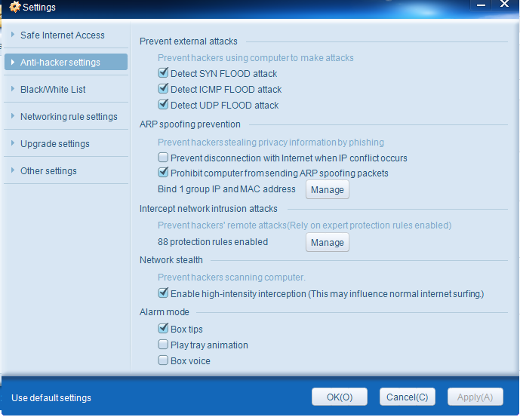Enable Play tray animation checkbox
The height and width of the screenshot is (417, 520).
tap(163, 345)
